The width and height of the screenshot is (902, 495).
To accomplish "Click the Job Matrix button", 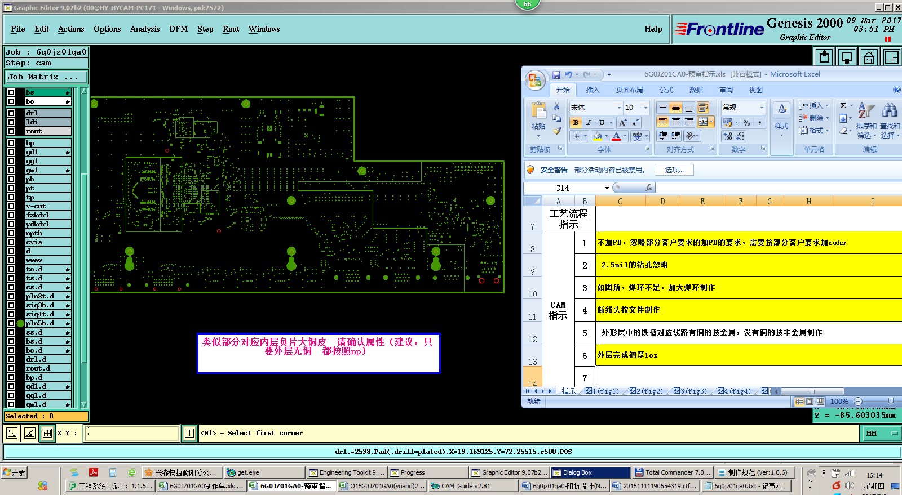I will click(46, 77).
